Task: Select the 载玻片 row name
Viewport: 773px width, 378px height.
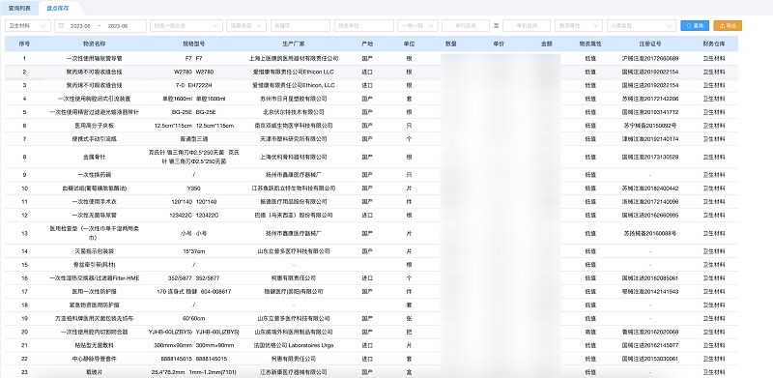Action: tap(94, 372)
